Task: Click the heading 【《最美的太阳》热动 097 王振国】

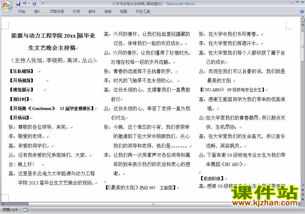Action: click(x=141, y=188)
